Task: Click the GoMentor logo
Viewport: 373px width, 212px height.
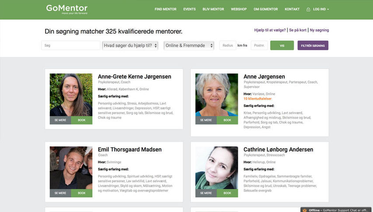Action: [67, 10]
